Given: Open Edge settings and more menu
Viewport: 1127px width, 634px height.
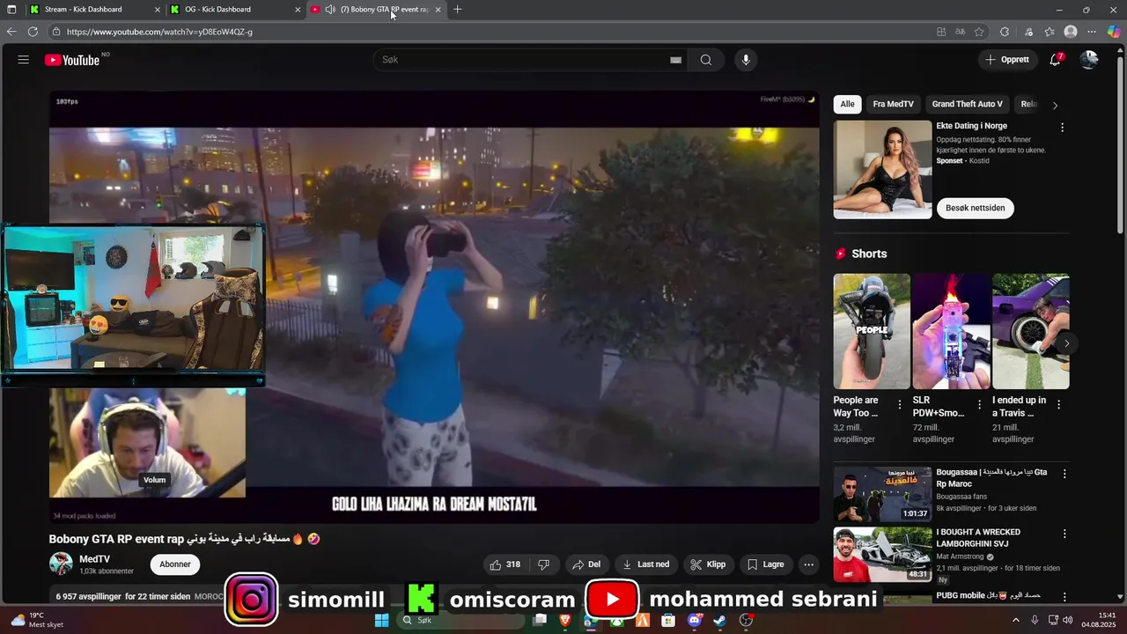Looking at the screenshot, I should click(x=1092, y=32).
